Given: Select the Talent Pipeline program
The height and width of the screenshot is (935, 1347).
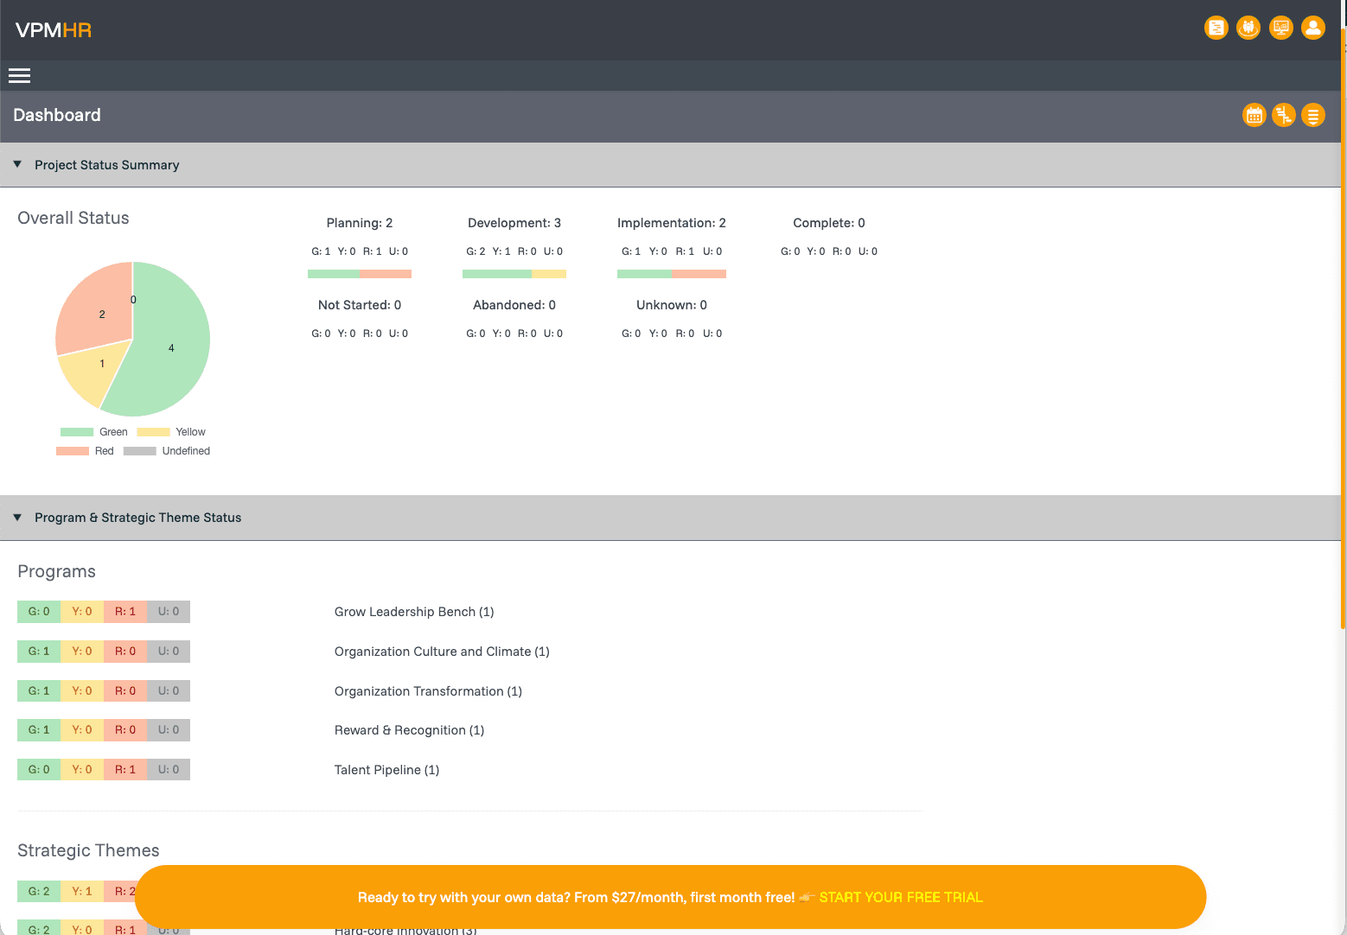Looking at the screenshot, I should [x=386, y=770].
